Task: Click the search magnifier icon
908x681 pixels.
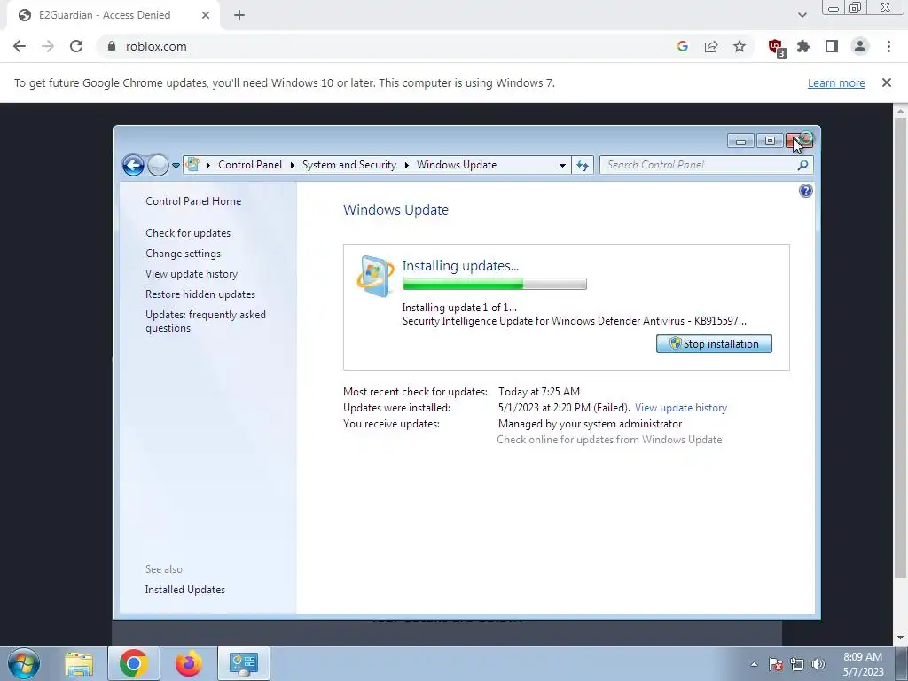Action: (802, 166)
